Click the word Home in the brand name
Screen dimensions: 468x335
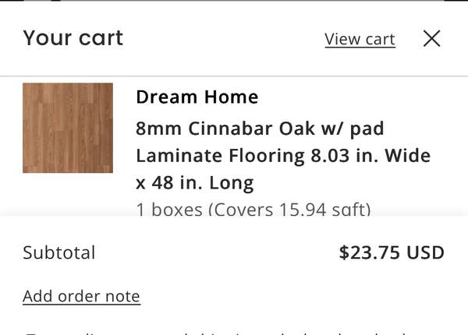pos(231,97)
